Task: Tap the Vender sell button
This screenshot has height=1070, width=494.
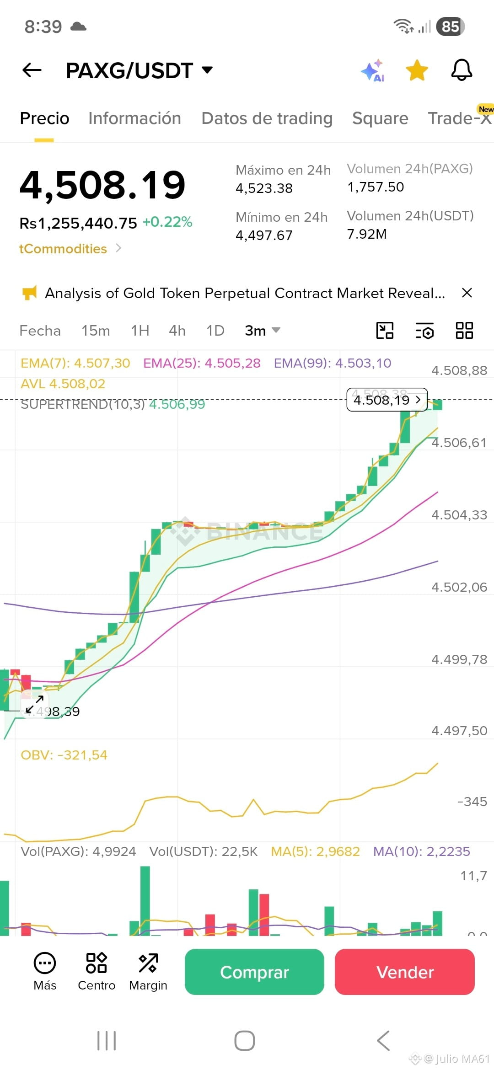Action: 405,972
